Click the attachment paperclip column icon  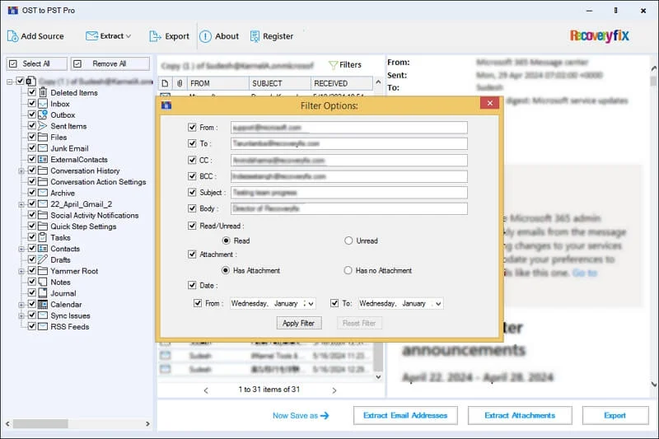click(180, 83)
